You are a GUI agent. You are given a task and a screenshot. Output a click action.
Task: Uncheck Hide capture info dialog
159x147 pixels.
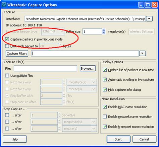[105, 89]
